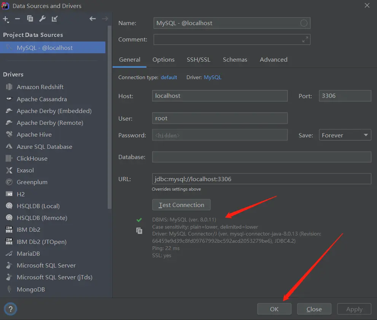This screenshot has height=320, width=377.
Task: Click the Apply button
Action: click(354, 309)
